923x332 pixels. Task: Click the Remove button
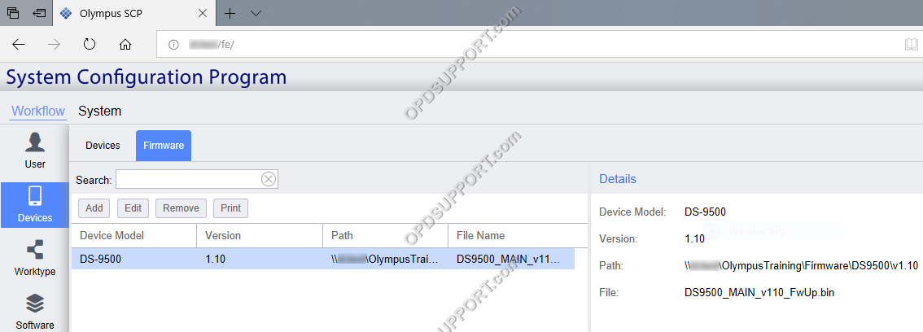pyautogui.click(x=181, y=207)
